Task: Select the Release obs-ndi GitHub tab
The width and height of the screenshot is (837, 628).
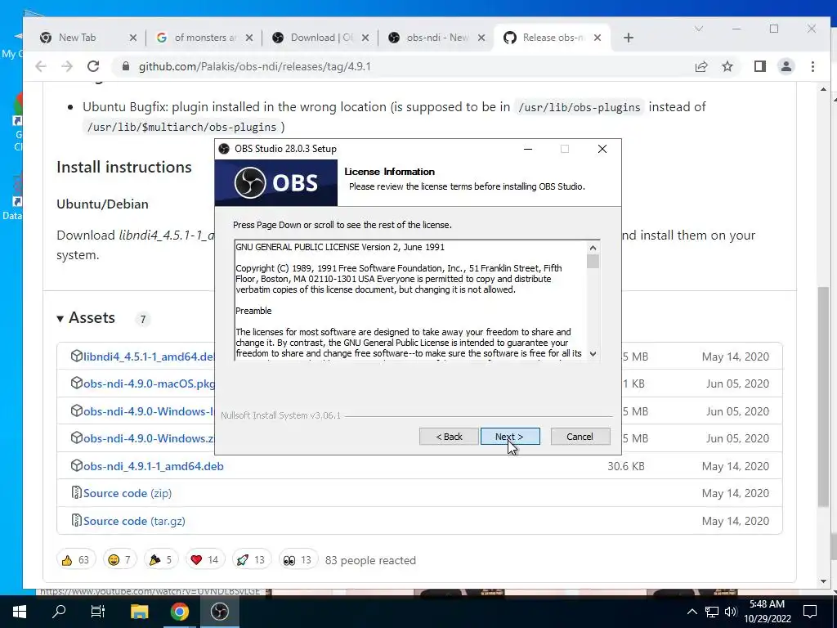Action: (553, 38)
